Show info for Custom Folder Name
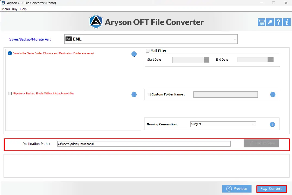 tap(273, 95)
